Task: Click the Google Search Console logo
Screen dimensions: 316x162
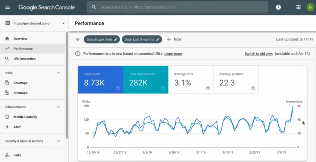Action: point(47,7)
